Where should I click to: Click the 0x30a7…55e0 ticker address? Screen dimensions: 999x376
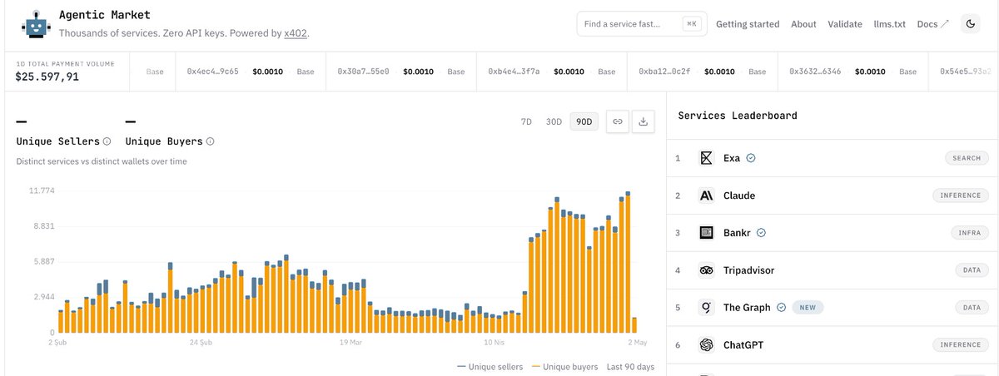click(x=363, y=72)
